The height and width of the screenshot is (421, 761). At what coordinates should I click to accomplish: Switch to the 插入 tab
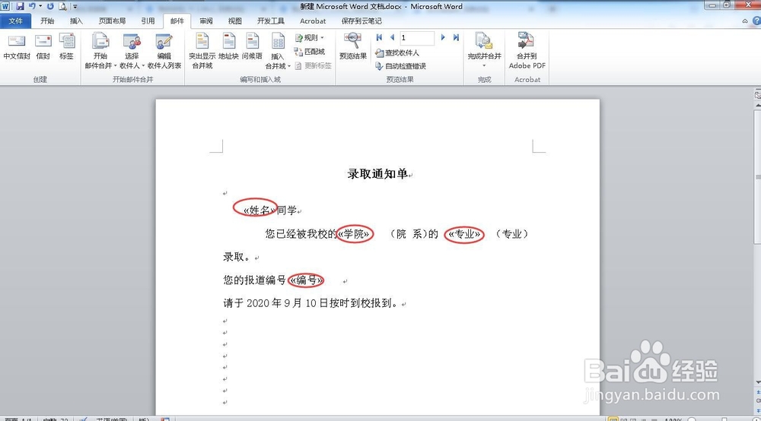tap(76, 21)
